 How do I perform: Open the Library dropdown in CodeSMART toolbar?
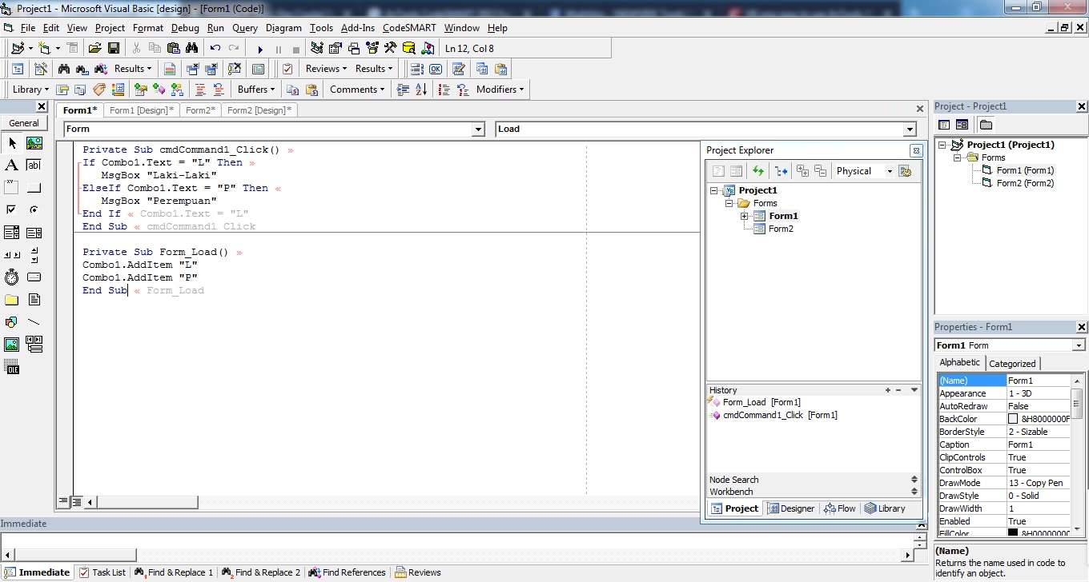click(x=30, y=90)
